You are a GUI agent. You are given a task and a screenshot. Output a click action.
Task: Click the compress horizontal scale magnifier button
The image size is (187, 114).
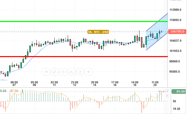click(80, 72)
